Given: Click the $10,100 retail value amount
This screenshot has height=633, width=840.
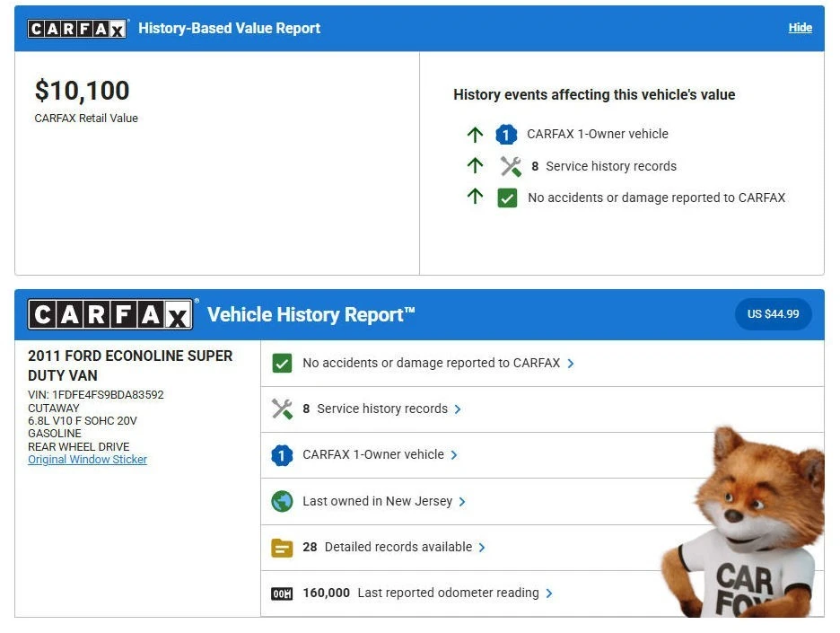Looking at the screenshot, I should pos(82,91).
